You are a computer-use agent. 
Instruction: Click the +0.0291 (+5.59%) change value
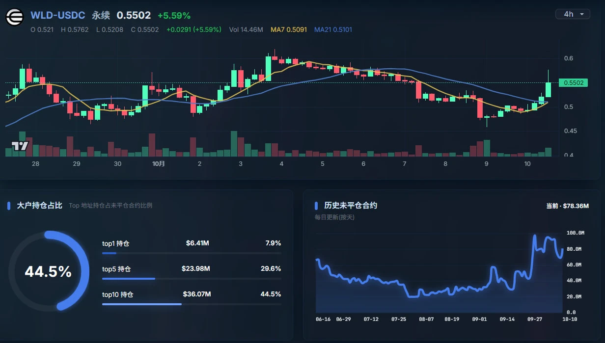pos(194,29)
